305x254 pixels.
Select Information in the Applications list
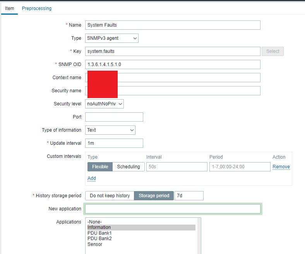(141, 227)
